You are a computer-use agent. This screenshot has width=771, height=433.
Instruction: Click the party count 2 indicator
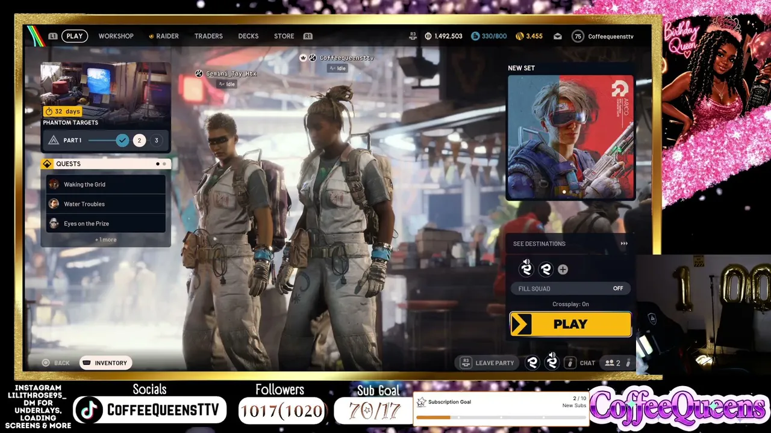coord(613,363)
